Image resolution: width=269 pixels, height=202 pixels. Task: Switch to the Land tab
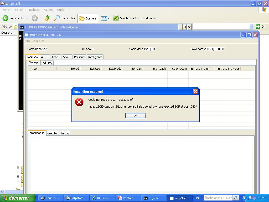(56, 57)
